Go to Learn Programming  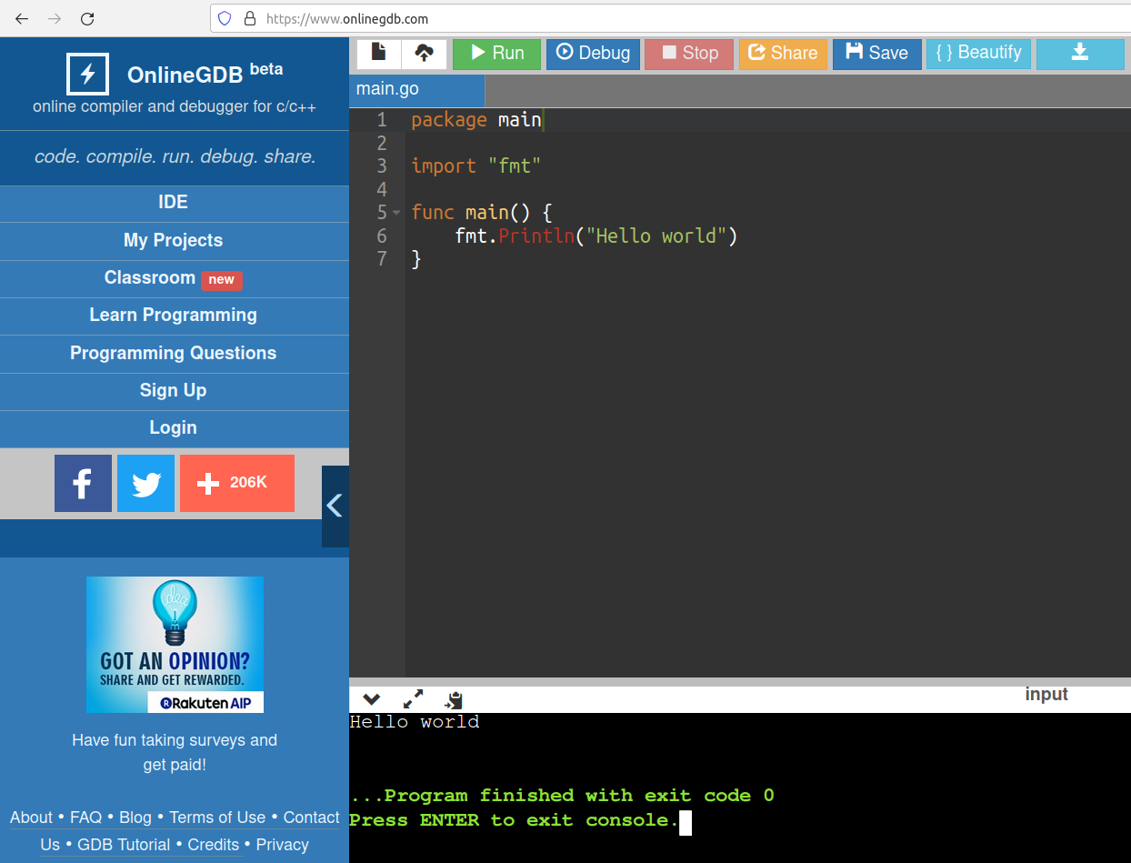[174, 316]
